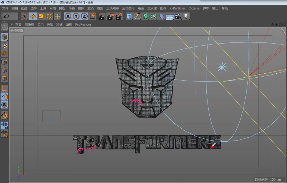
Task: Click the orange Workplane mode icon
Action: pos(4,54)
